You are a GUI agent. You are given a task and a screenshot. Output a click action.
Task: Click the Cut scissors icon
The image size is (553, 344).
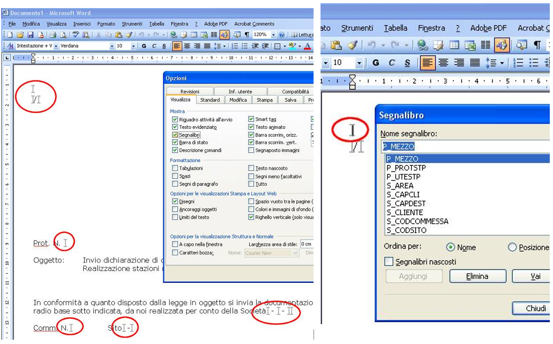pyautogui.click(x=98, y=35)
